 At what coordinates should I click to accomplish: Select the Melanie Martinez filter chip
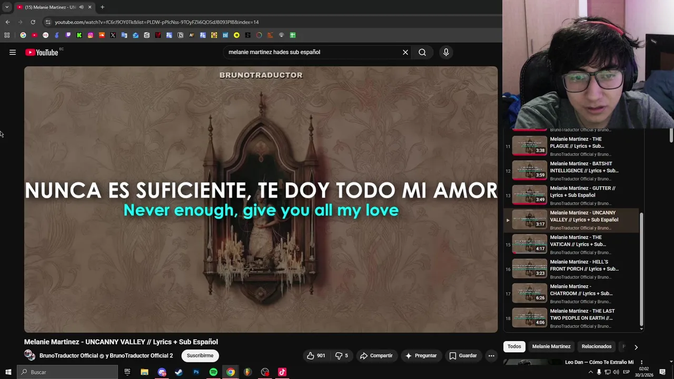(x=551, y=346)
